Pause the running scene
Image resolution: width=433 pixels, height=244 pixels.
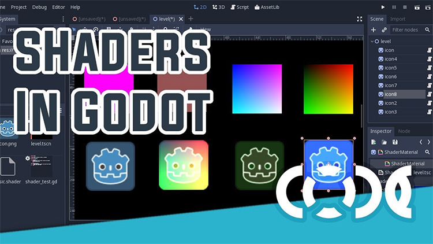[394, 7]
